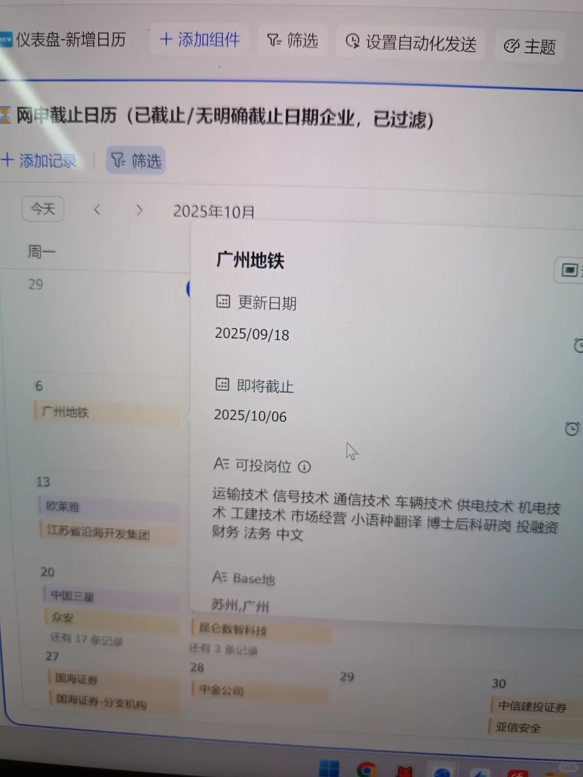Open the 中信建投证券 entry

point(535,707)
